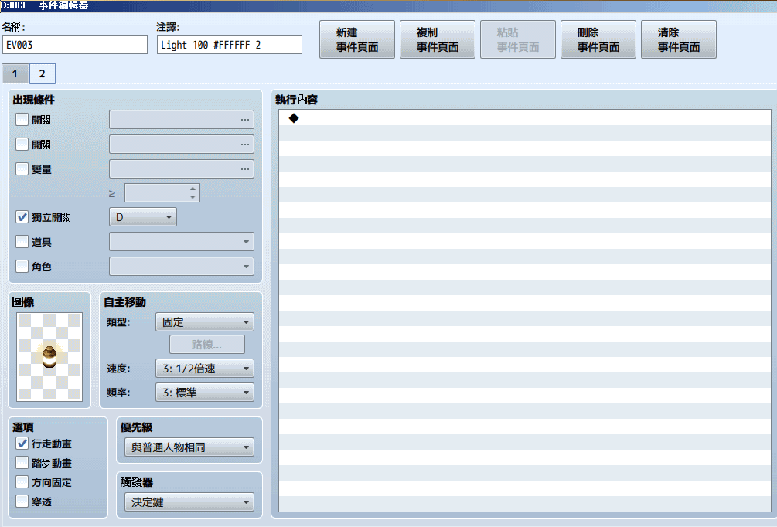Enable the 方向固定 direction fix option

22,482
